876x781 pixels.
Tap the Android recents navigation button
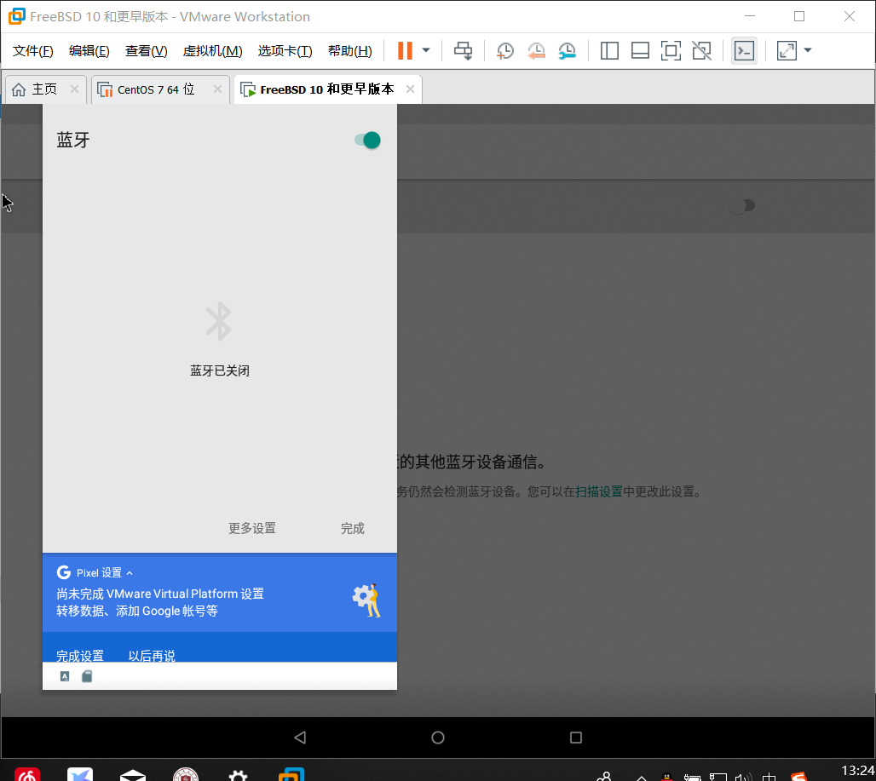[x=576, y=738]
